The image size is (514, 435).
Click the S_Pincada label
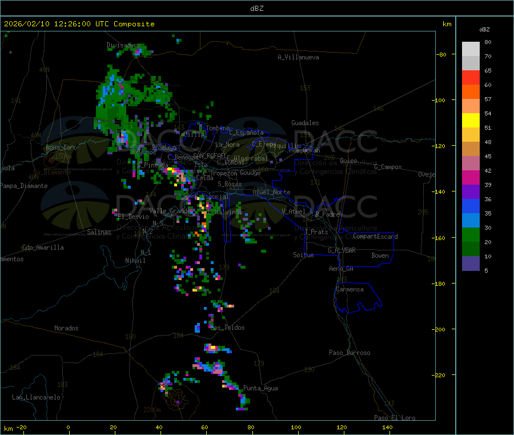[x=152, y=165]
